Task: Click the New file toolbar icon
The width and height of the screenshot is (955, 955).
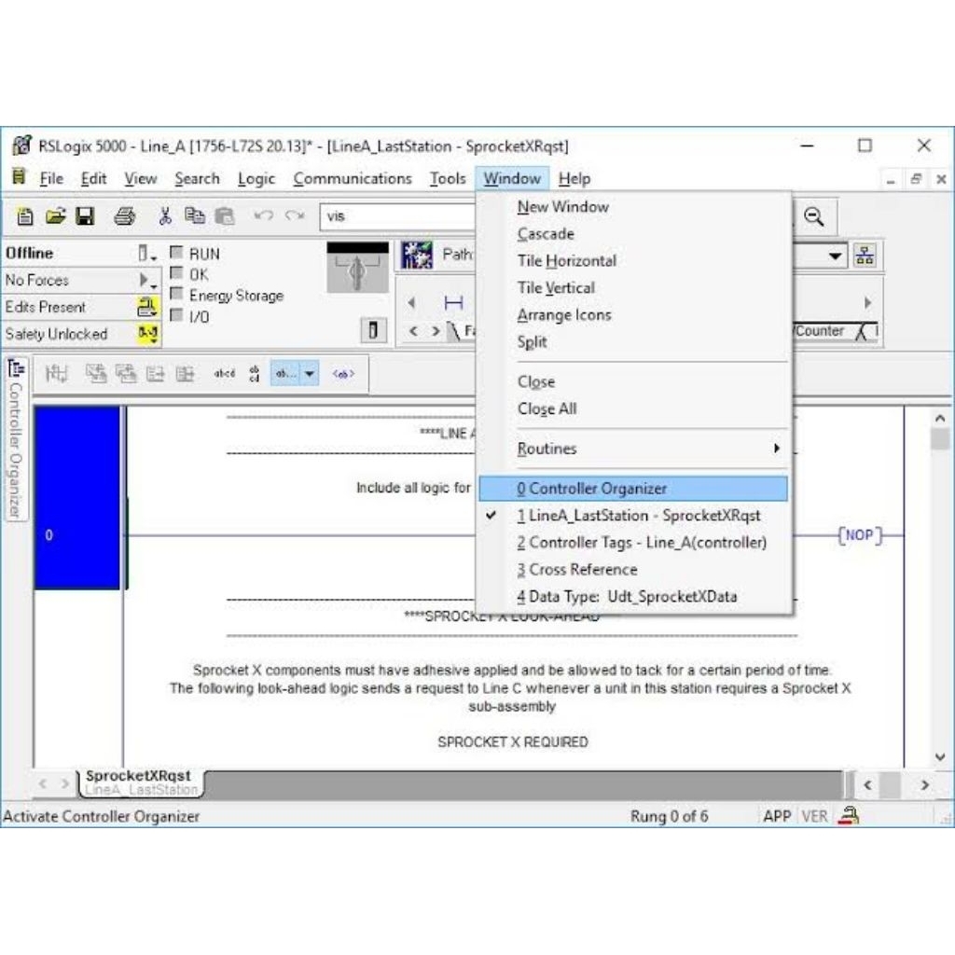Action: [25, 216]
